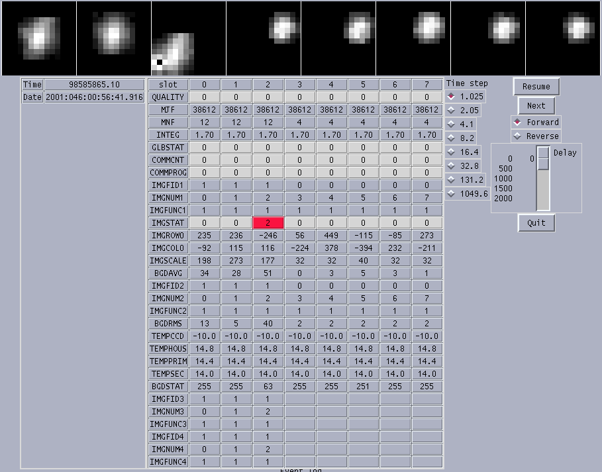Viewport: 602px width, 472px height.
Task: Click the MJF row label
Action: pyautogui.click(x=168, y=110)
